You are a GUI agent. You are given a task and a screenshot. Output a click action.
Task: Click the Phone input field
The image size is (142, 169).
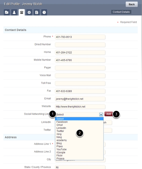pos(80,37)
